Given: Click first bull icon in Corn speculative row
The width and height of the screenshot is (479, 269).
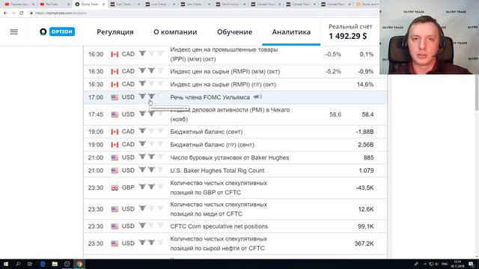Looking at the screenshot, I should tap(142, 226).
